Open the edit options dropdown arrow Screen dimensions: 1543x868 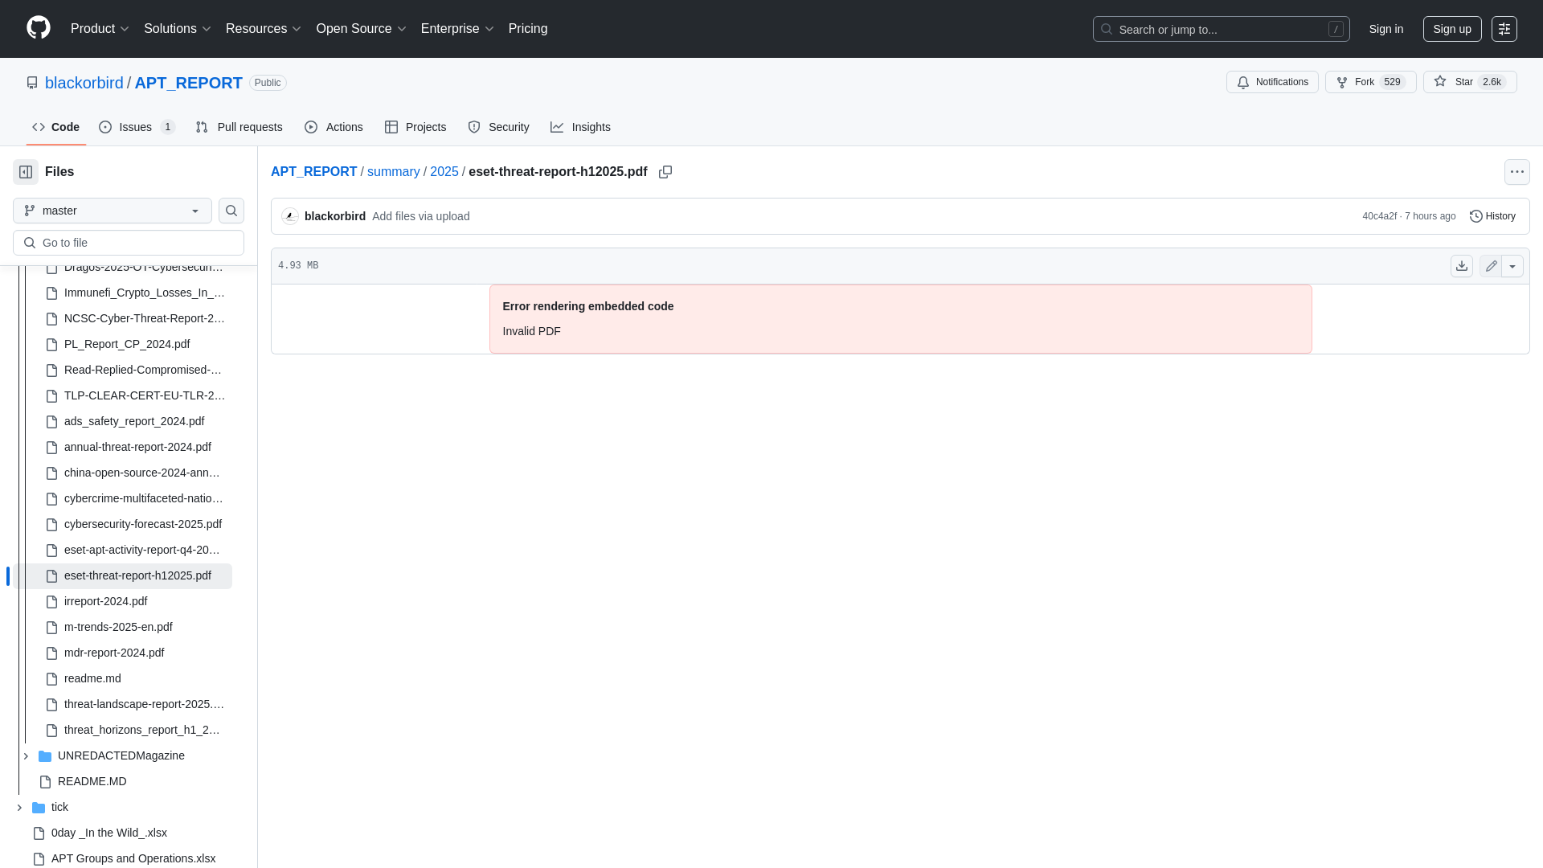(x=1512, y=266)
